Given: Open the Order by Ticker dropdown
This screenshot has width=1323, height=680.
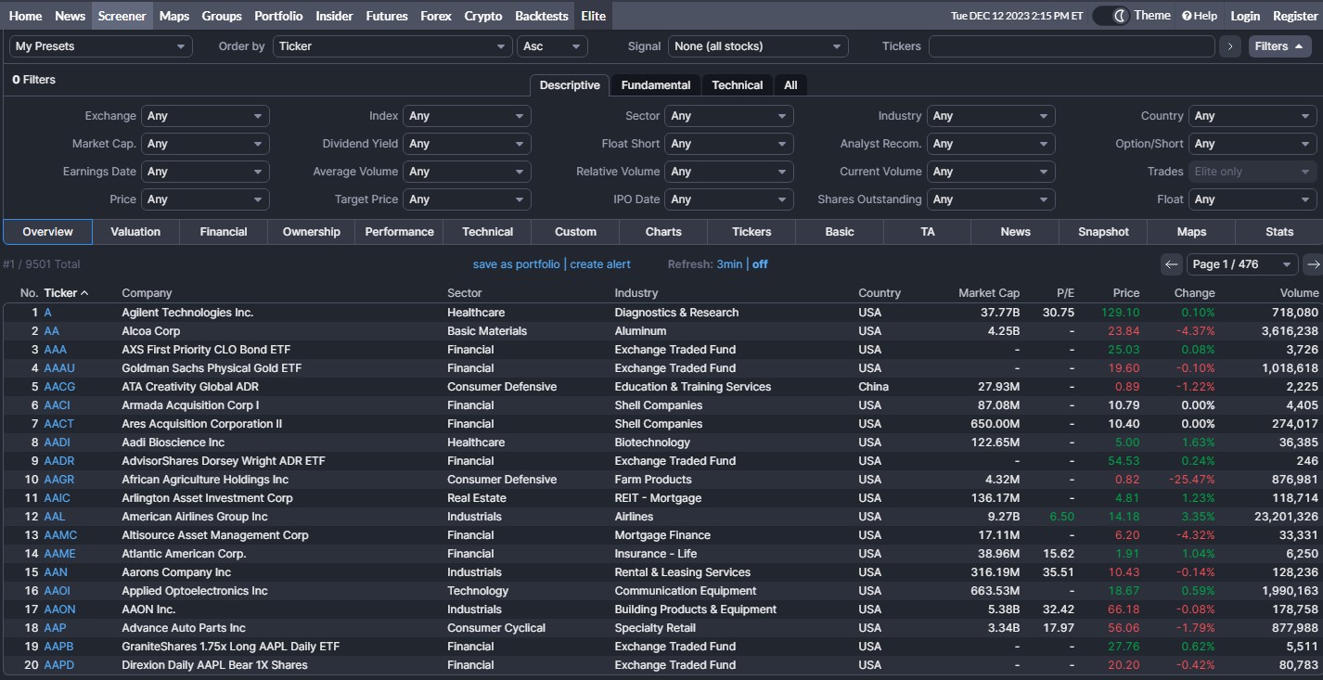Looking at the screenshot, I should pos(392,46).
